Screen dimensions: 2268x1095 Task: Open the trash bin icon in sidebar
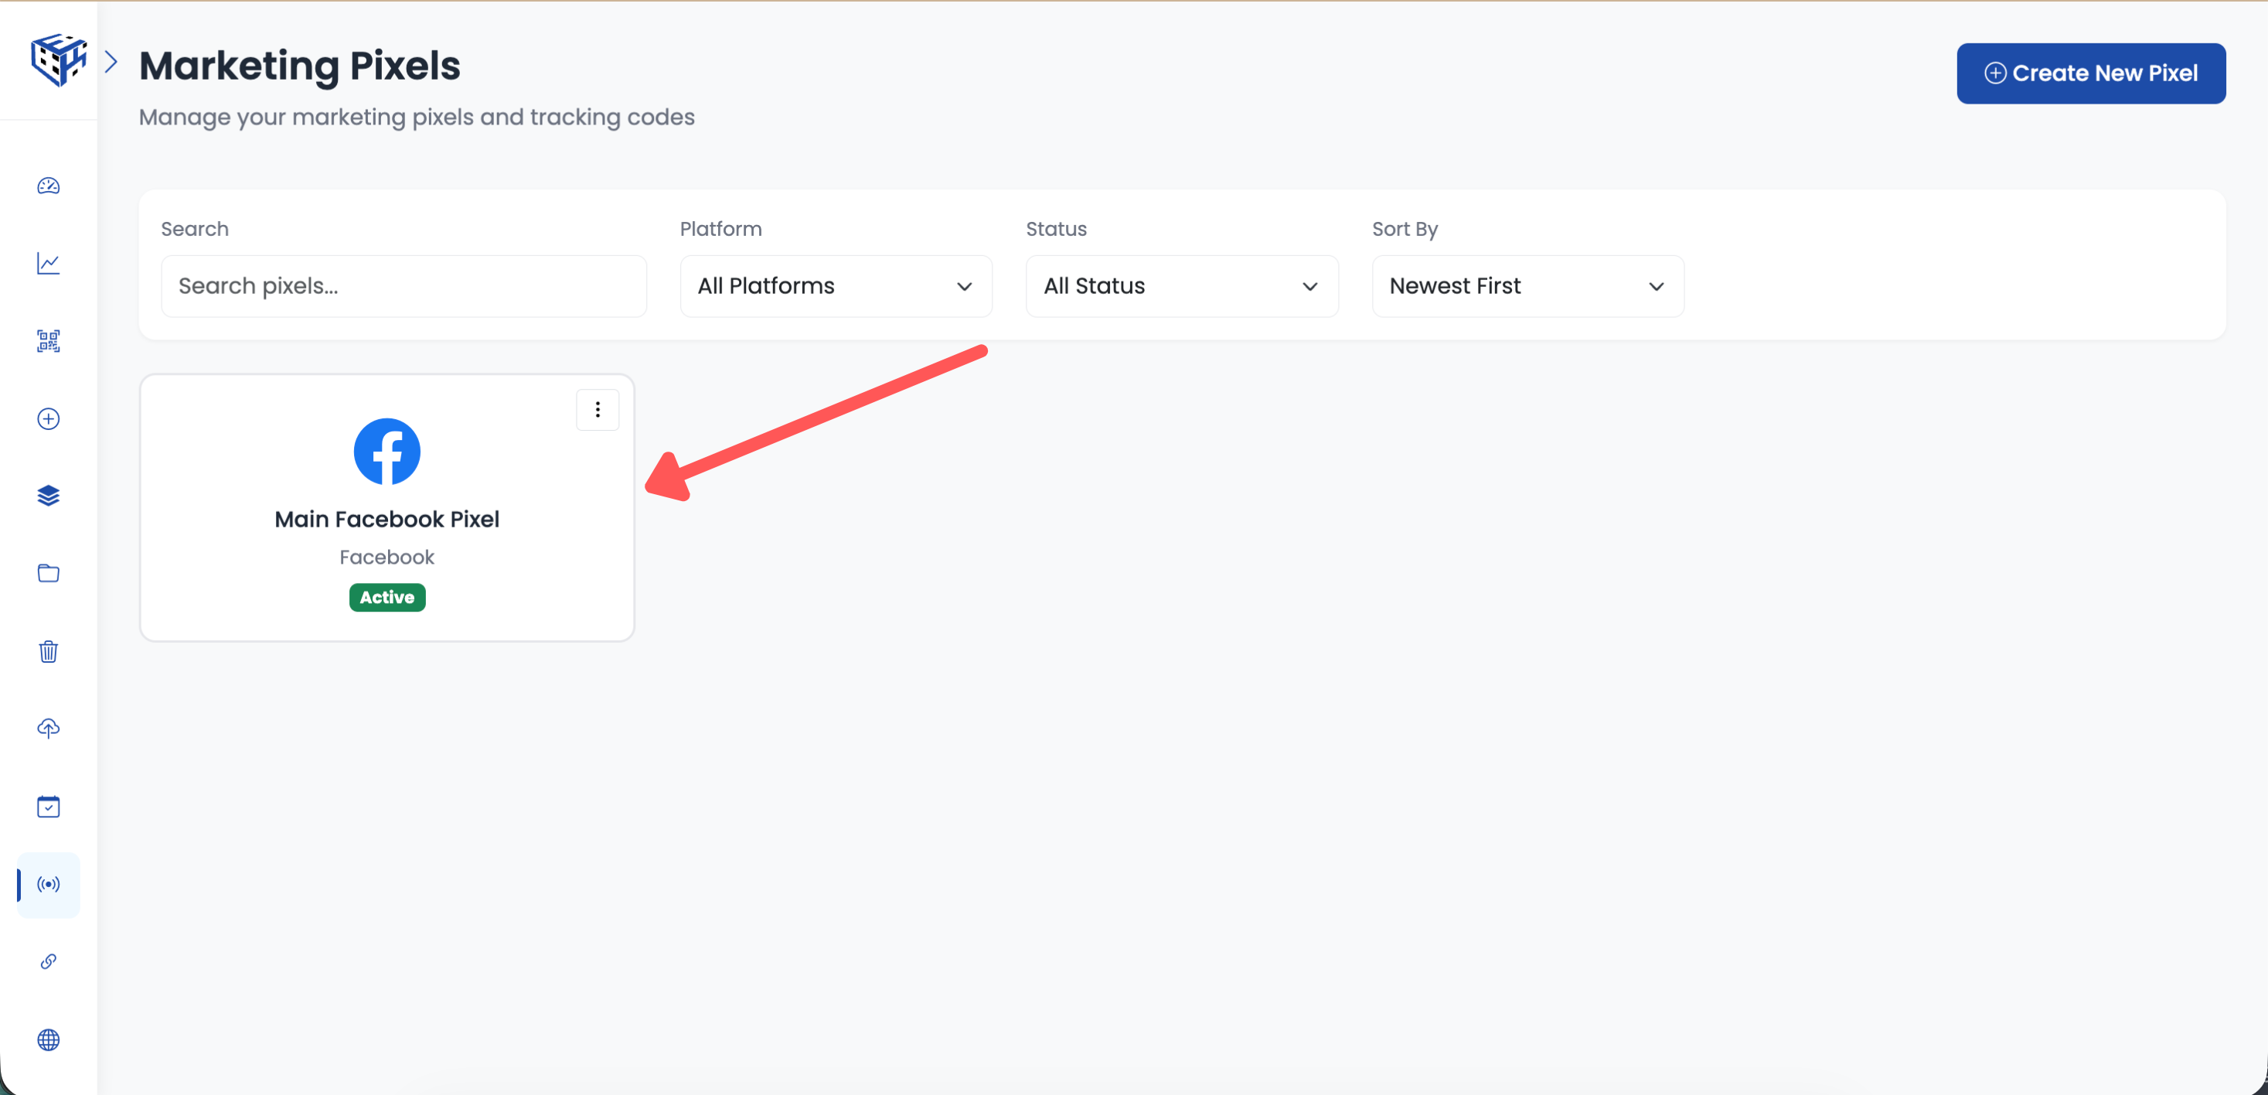tap(49, 651)
